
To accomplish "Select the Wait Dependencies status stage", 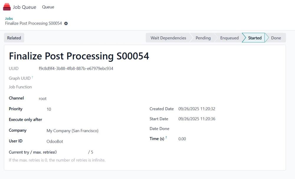I will click(x=168, y=38).
